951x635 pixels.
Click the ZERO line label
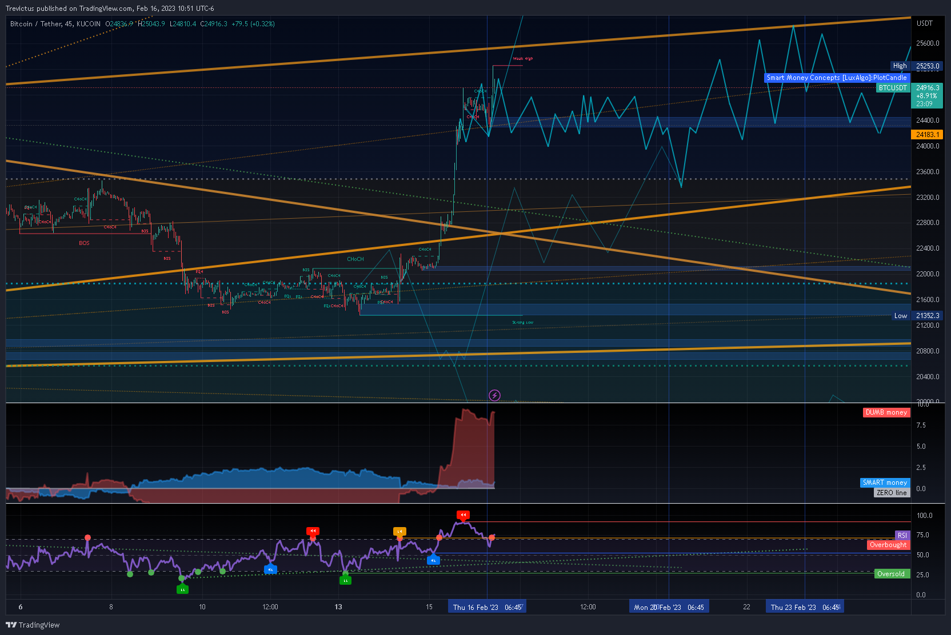[x=892, y=493]
